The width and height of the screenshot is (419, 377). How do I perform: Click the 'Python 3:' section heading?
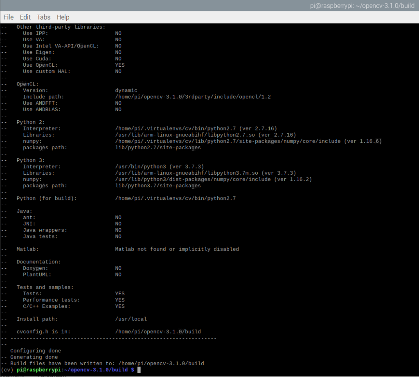pyautogui.click(x=31, y=160)
